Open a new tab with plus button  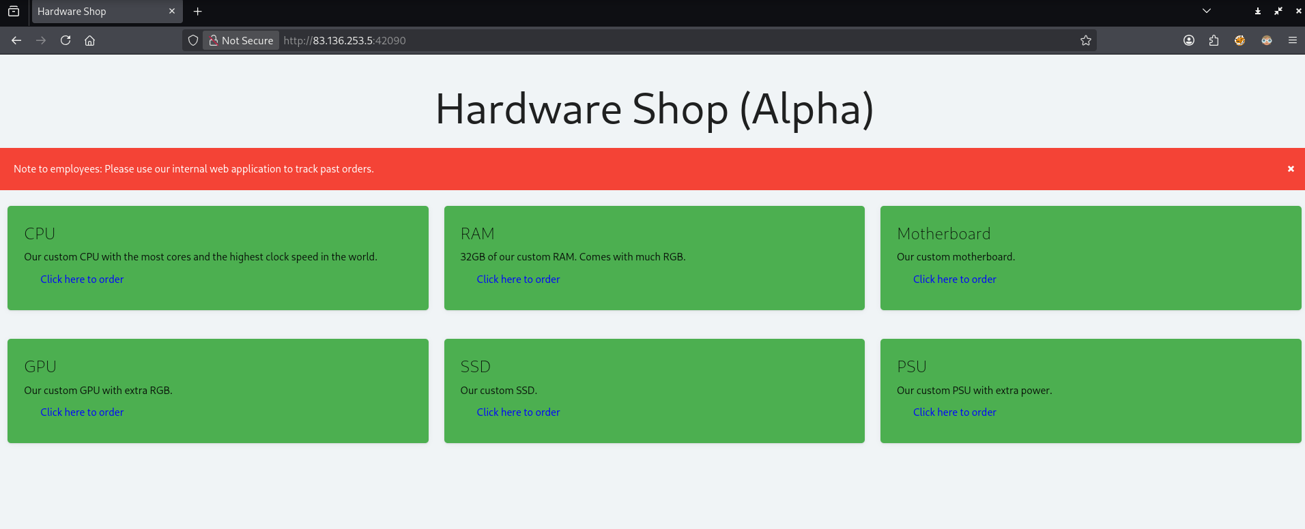198,12
